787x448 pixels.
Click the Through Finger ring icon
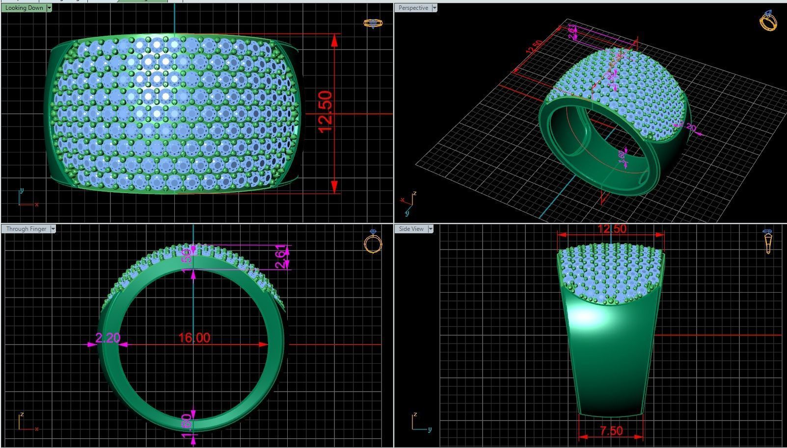click(x=373, y=241)
